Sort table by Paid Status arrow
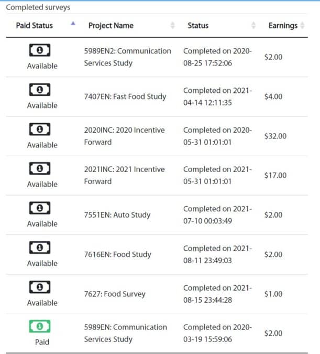The width and height of the screenshot is (320, 354). click(x=73, y=24)
